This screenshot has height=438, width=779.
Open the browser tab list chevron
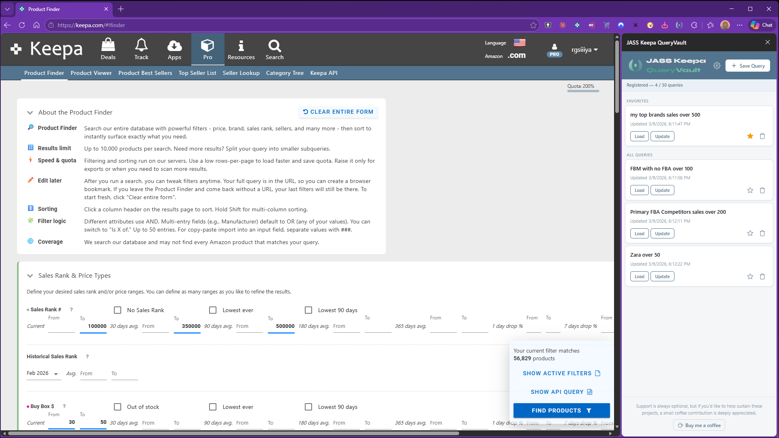[x=7, y=9]
